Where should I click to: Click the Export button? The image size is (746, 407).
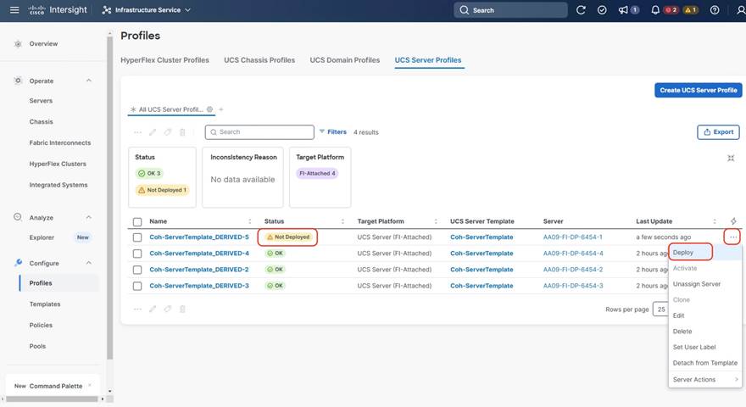pyautogui.click(x=718, y=132)
